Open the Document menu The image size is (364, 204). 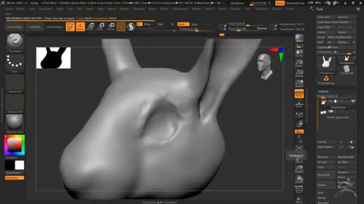point(45,9)
